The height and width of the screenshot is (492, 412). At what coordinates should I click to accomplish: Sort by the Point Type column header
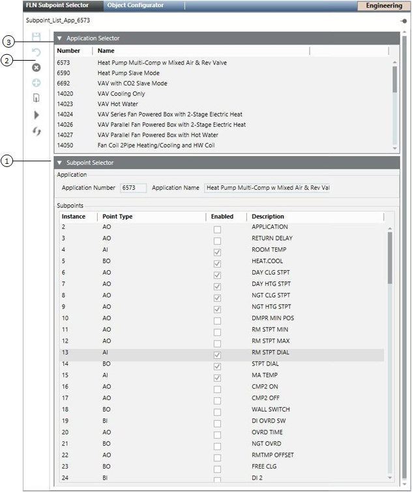tap(117, 217)
